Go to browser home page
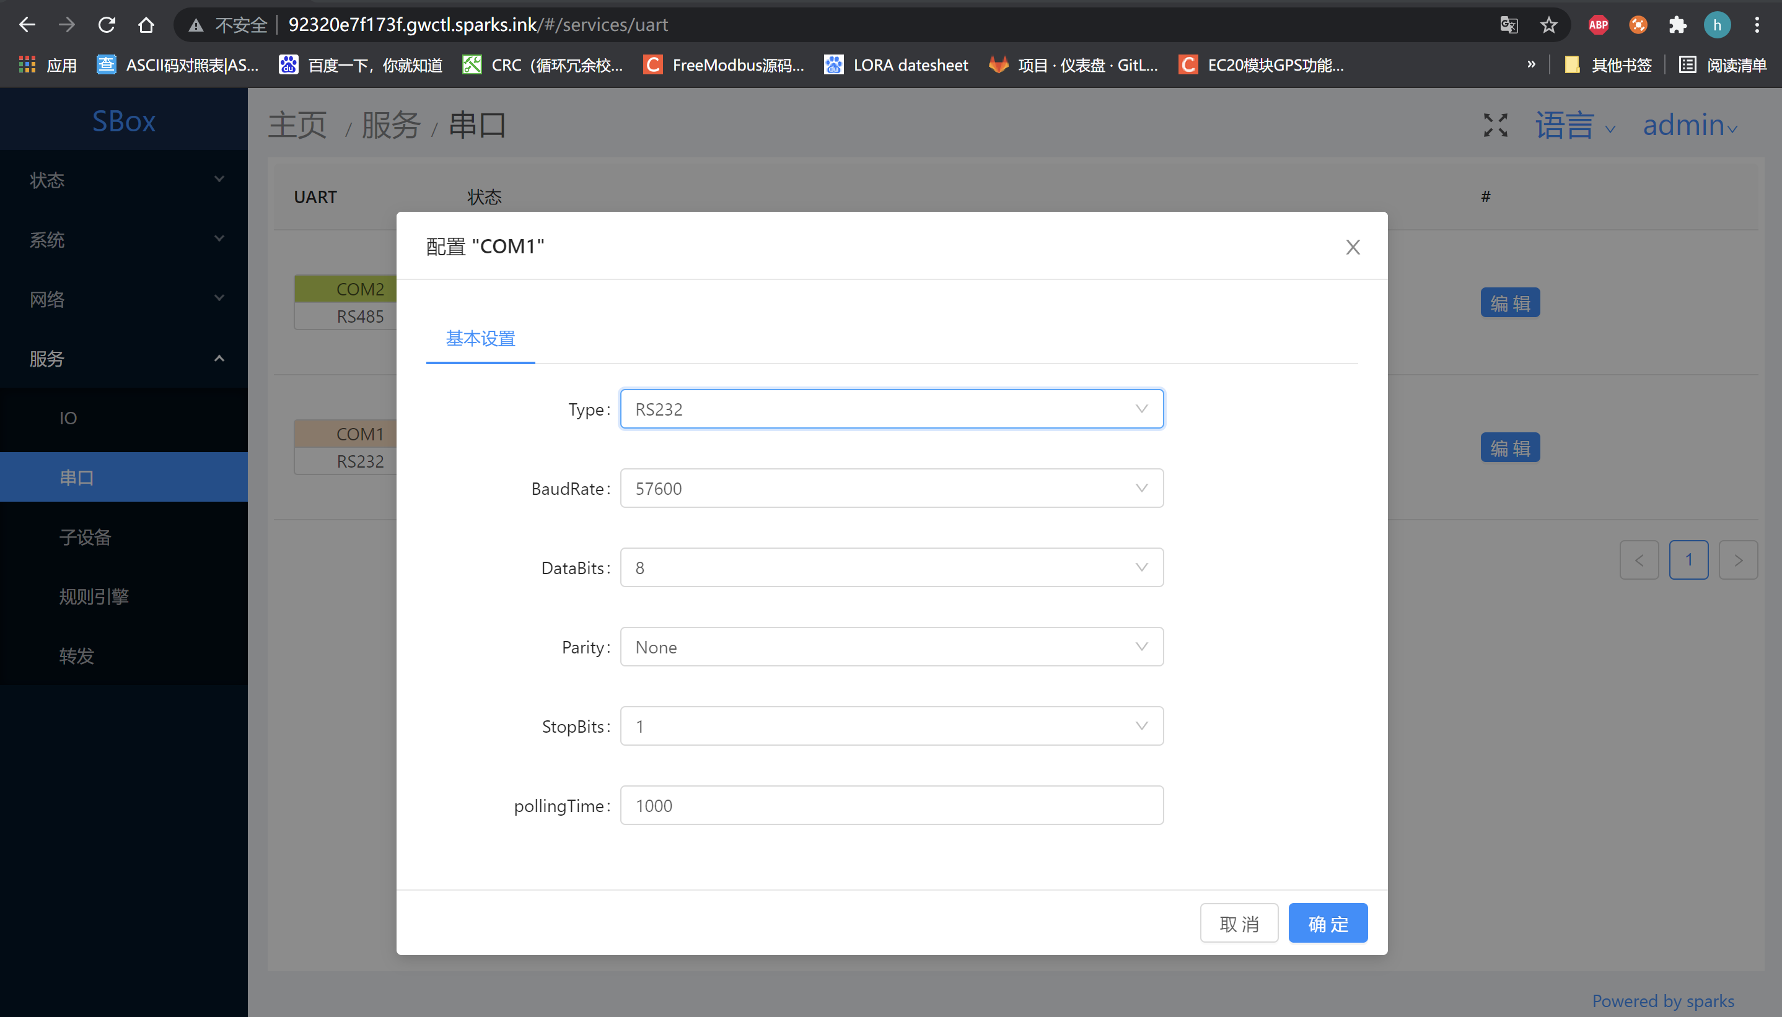The width and height of the screenshot is (1782, 1017). point(146,25)
